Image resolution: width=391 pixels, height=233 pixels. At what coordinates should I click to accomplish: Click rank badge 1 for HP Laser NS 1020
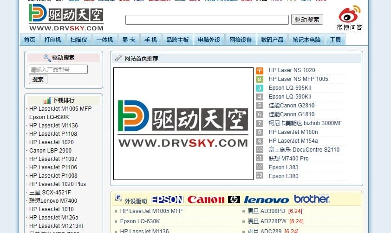click(x=260, y=71)
